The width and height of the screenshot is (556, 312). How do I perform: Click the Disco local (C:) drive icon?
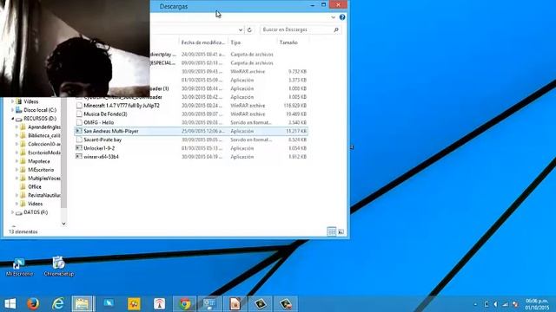coord(19,110)
